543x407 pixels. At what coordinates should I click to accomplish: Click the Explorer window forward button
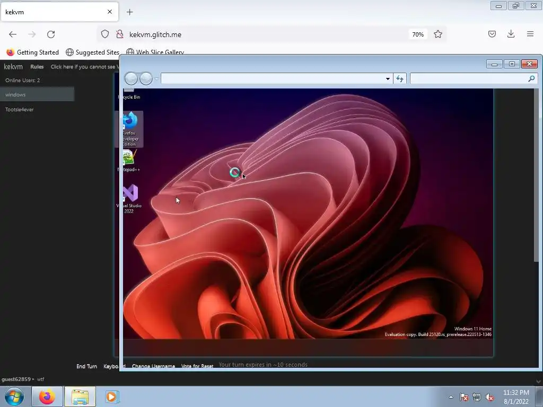coord(146,78)
